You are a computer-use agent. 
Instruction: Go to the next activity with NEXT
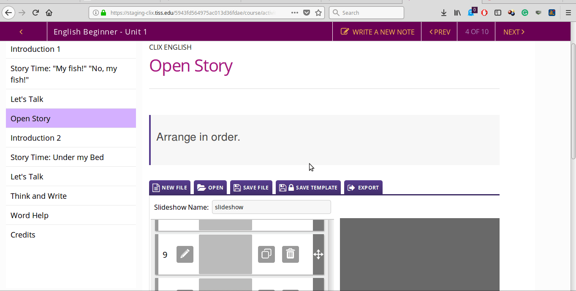(x=514, y=32)
